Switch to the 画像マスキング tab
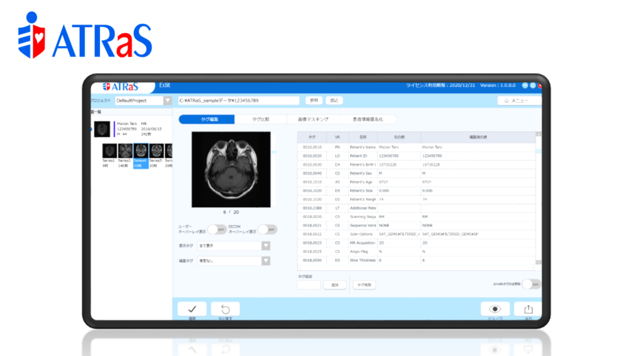Image resolution: width=633 pixels, height=356 pixels. tap(313, 119)
